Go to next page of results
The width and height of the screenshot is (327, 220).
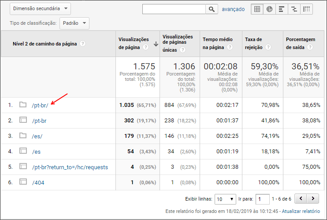coord(312,199)
